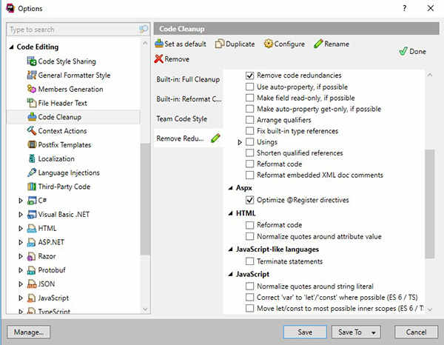Click the ASP.NET file icon

[31, 242]
